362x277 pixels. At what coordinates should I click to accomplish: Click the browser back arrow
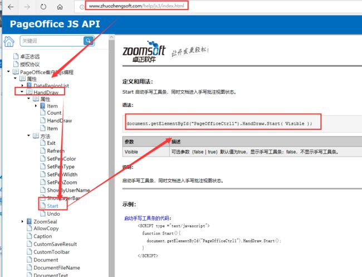pyautogui.click(x=11, y=7)
